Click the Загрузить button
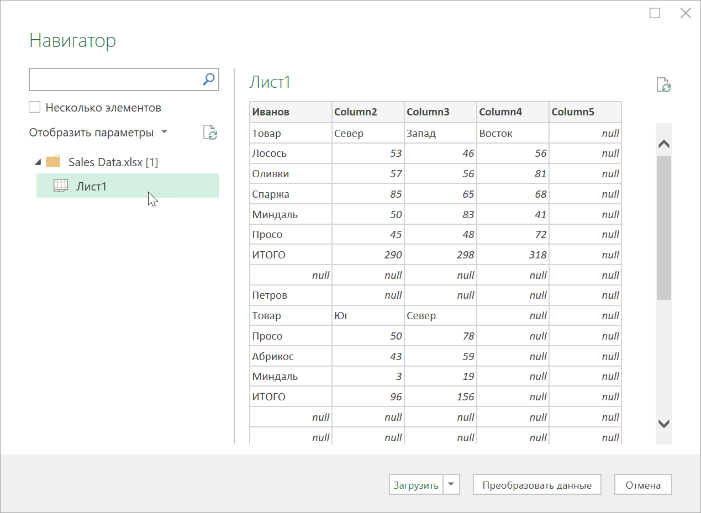The height and width of the screenshot is (513, 701). 416,485
